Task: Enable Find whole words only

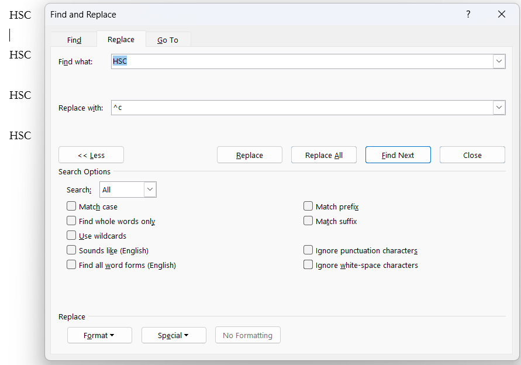Action: pyautogui.click(x=71, y=221)
